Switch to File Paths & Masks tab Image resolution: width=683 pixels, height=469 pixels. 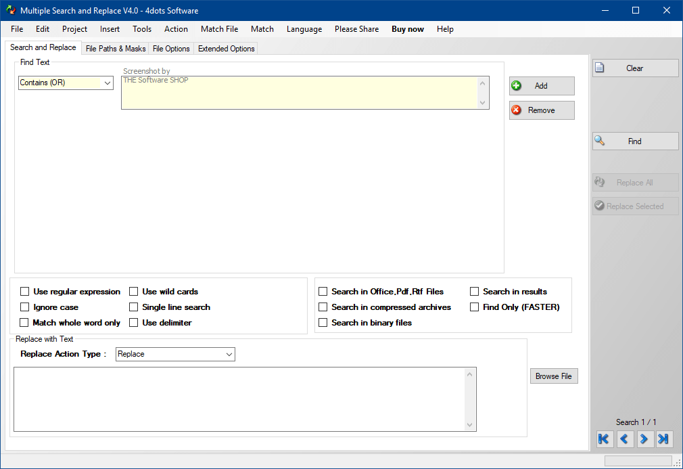(x=116, y=49)
